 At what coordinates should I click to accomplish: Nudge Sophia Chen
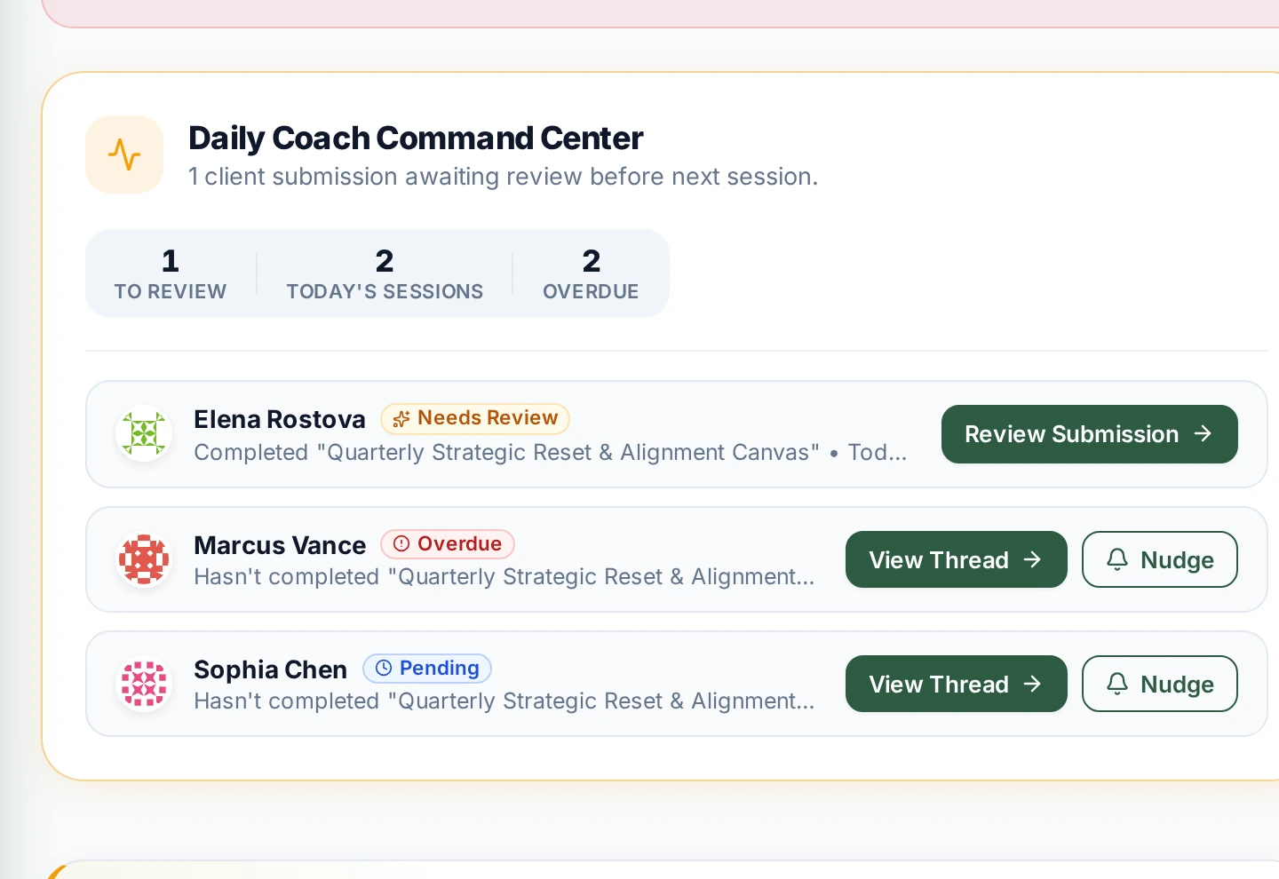(x=1159, y=684)
